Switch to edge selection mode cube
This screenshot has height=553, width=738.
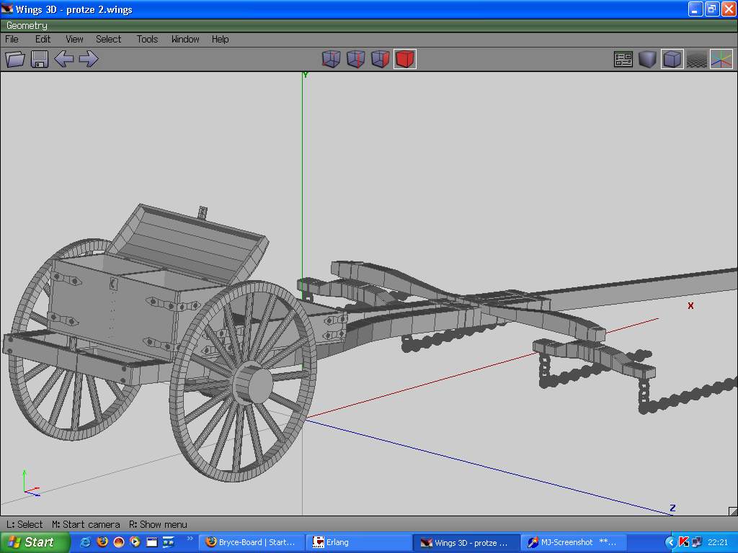(x=356, y=59)
